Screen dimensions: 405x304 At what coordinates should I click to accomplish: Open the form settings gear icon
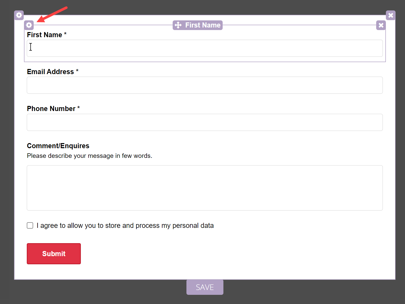[19, 15]
